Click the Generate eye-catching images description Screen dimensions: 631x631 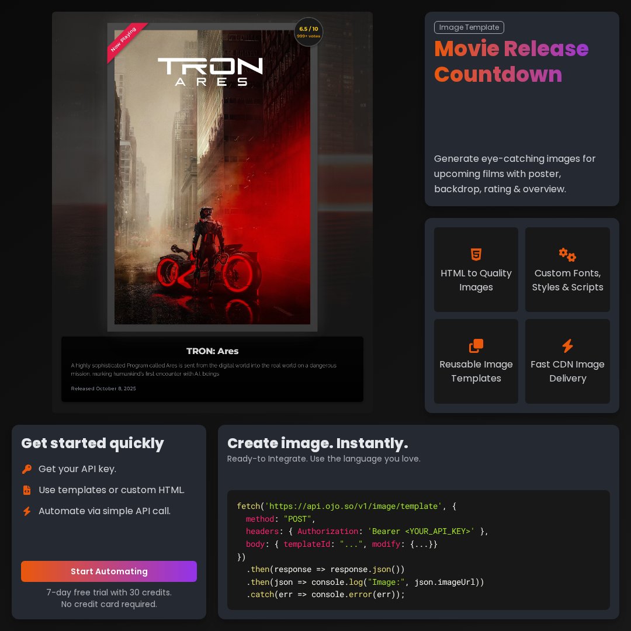click(x=515, y=174)
